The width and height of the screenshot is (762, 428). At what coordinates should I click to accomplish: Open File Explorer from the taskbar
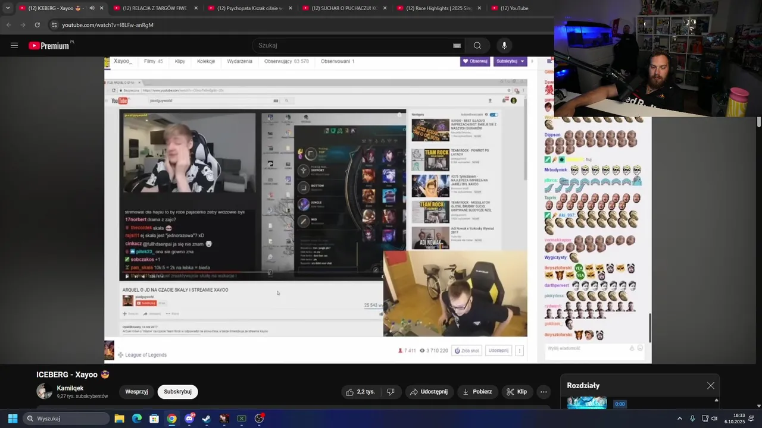coord(120,418)
